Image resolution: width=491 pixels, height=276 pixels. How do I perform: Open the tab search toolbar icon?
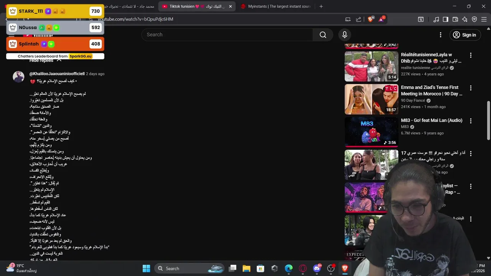[x=421, y=19]
